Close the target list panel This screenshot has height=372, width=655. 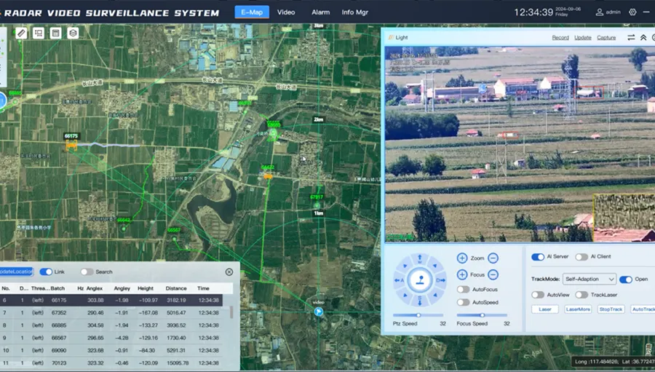[229, 272]
